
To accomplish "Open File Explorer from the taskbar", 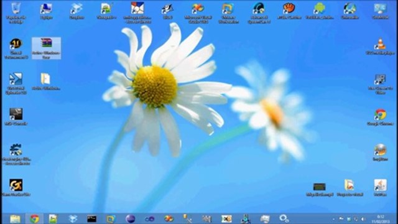I will 15,218.
